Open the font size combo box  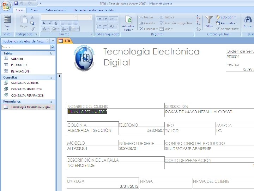(85, 17)
